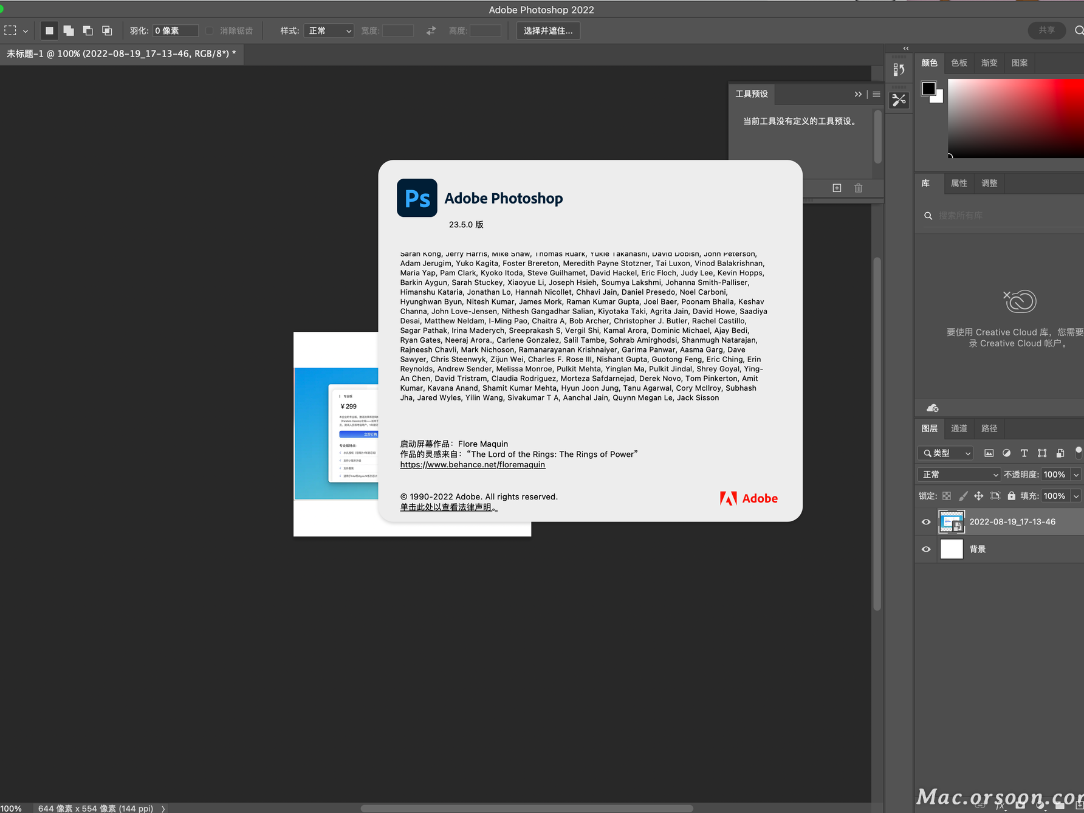Hide the 背景 layer with its eye icon
The width and height of the screenshot is (1084, 813).
point(925,549)
